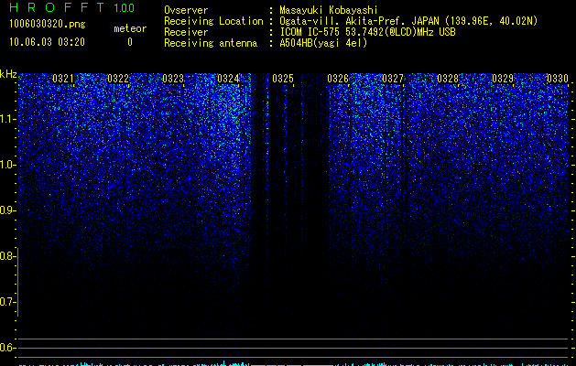576x366 pixels.
Task: Select the filename 1006030320.png
Action: coord(48,24)
